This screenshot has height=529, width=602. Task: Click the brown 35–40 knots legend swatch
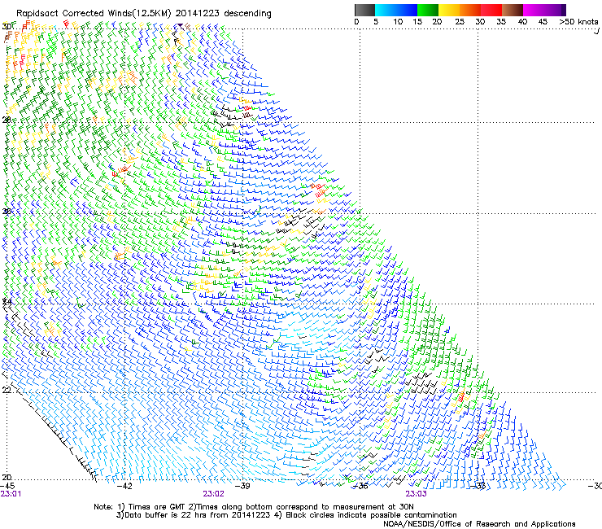click(513, 10)
